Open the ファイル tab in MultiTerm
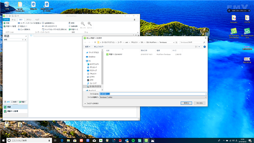This screenshot has height=143, width=254. (6, 19)
